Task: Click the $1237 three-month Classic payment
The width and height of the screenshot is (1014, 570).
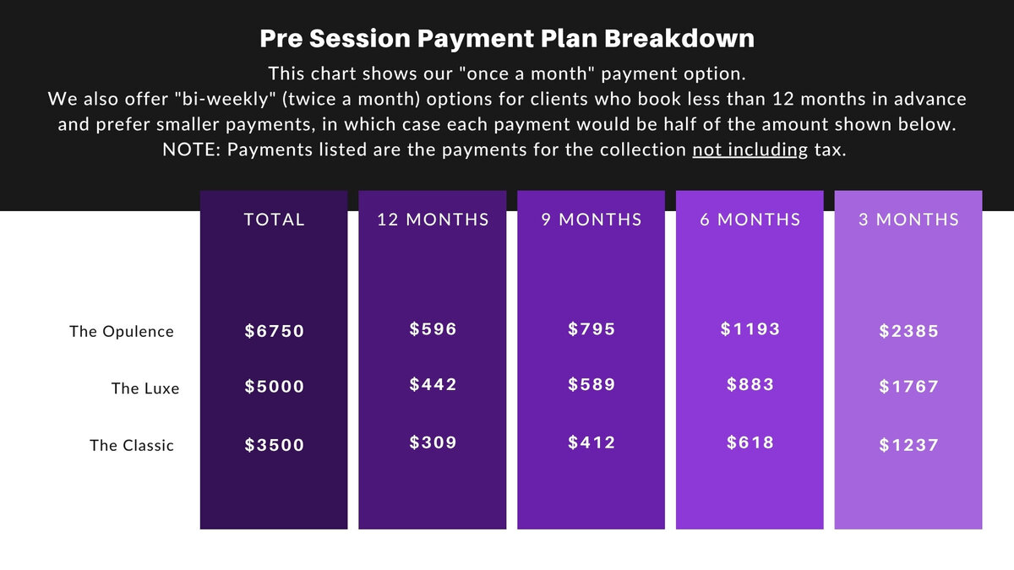Action: pos(909,445)
